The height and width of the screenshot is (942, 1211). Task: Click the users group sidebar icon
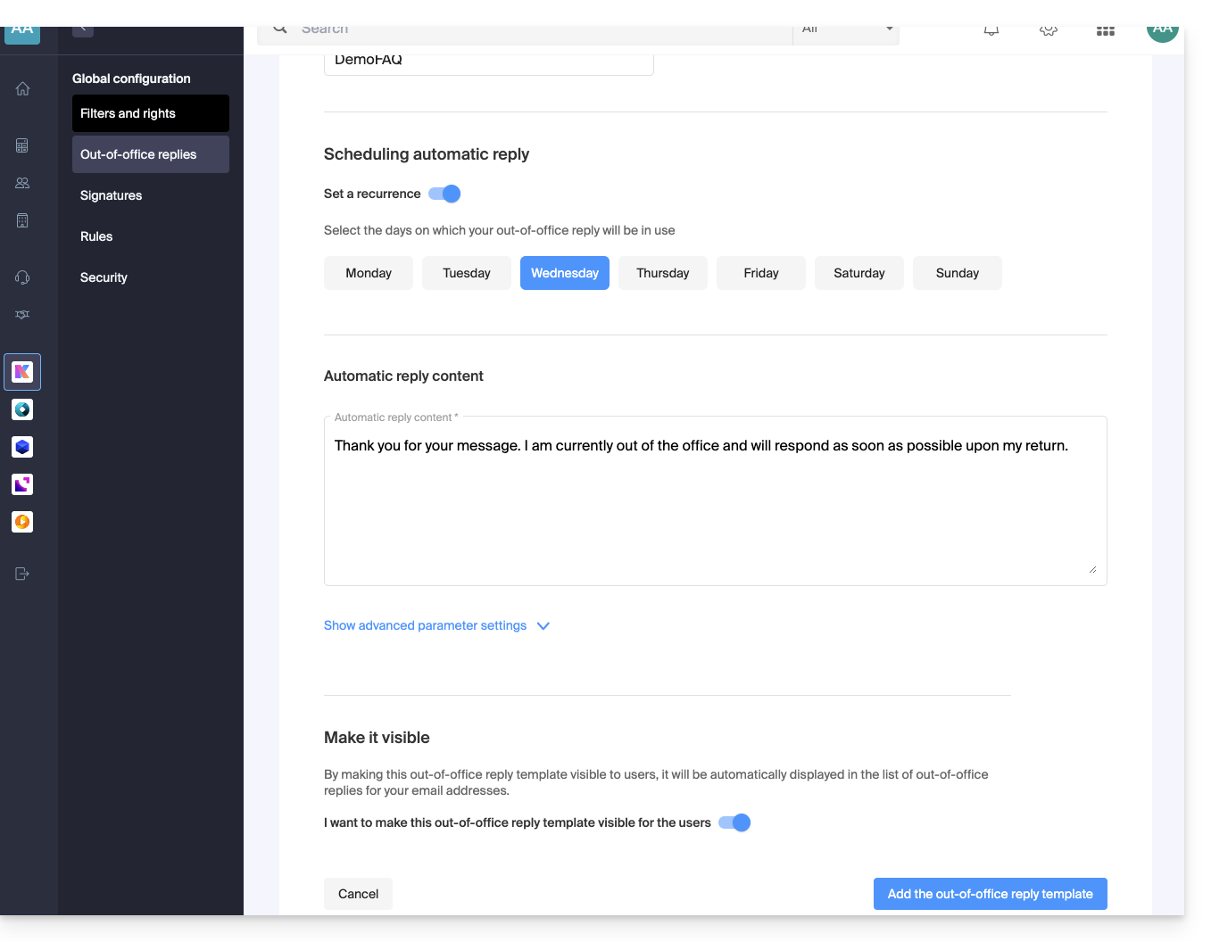[x=22, y=183]
